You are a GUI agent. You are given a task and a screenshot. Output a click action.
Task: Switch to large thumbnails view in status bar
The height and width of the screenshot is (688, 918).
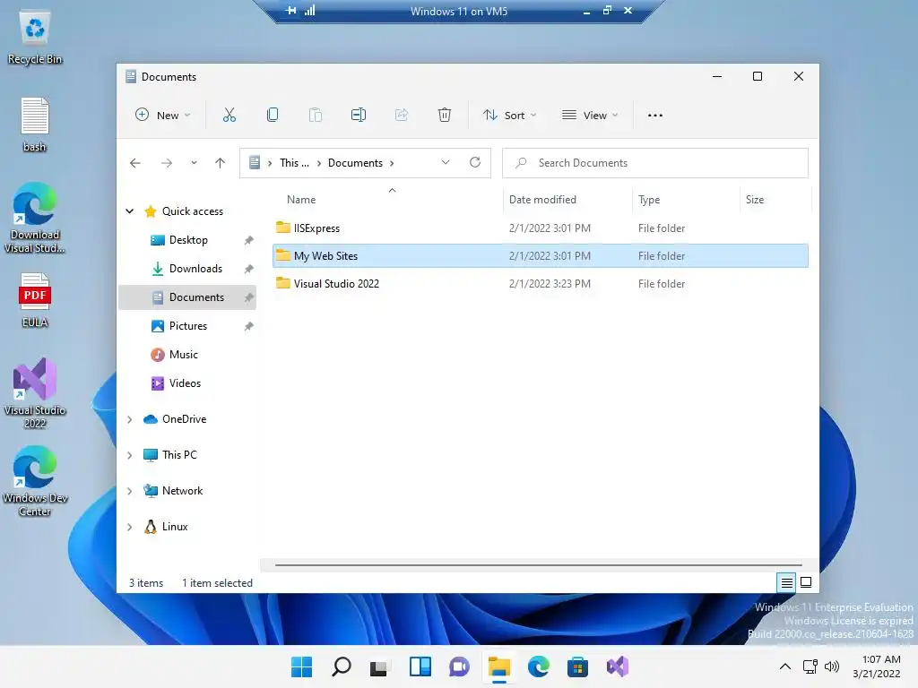[806, 582]
